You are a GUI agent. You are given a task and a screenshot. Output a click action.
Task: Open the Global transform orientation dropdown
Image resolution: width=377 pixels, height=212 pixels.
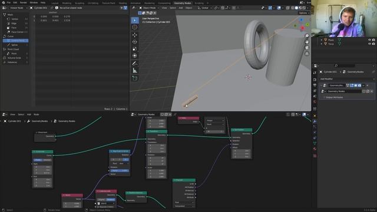(x=204, y=8)
